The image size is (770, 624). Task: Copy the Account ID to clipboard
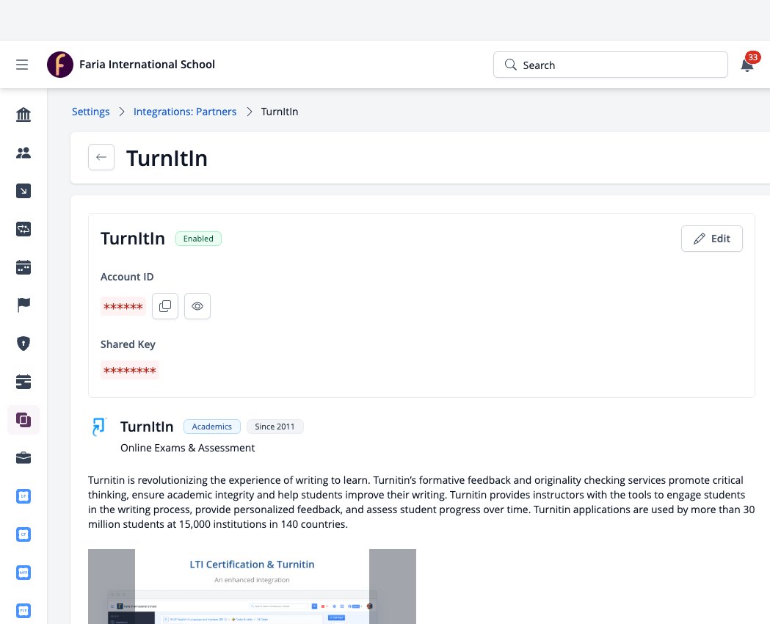pos(165,306)
